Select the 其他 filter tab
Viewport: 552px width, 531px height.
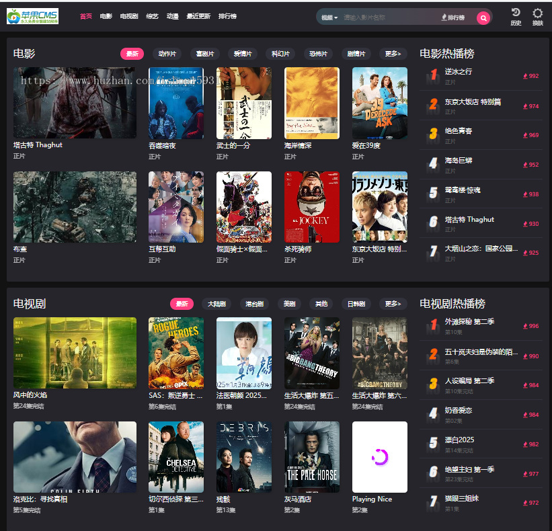point(321,304)
